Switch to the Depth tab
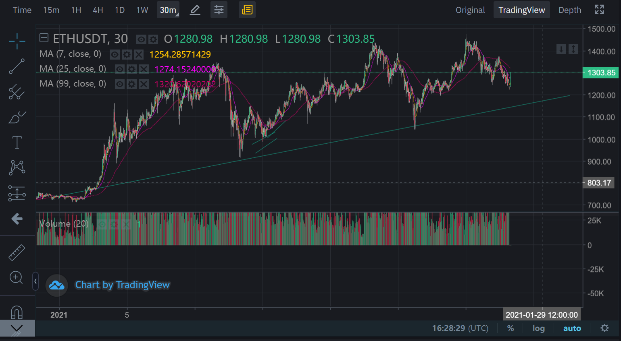The height and width of the screenshot is (341, 621). (570, 10)
